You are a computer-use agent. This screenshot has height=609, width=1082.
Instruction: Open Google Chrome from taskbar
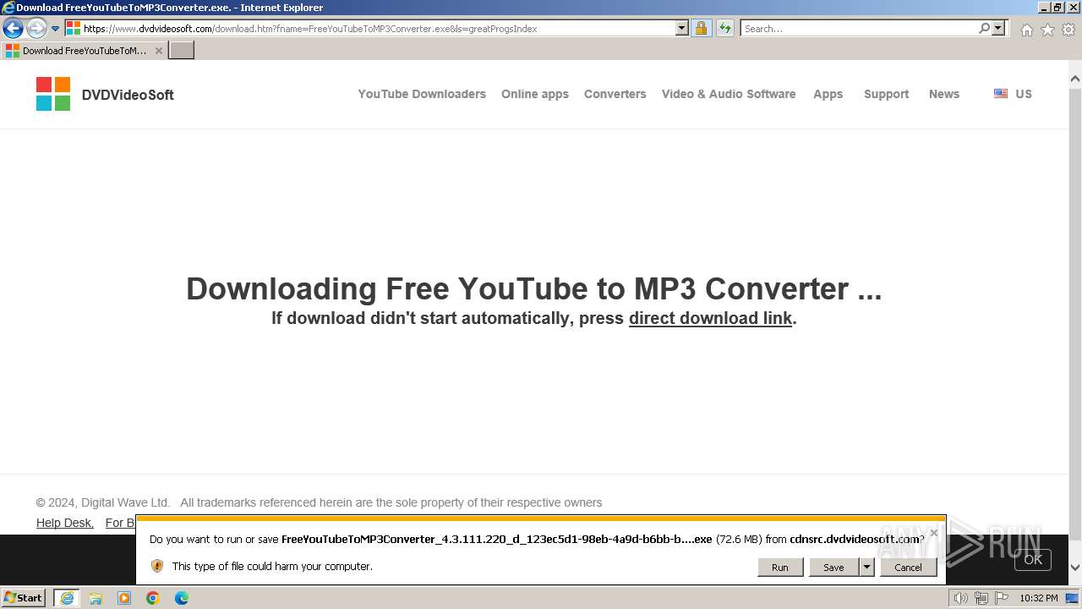pos(153,598)
